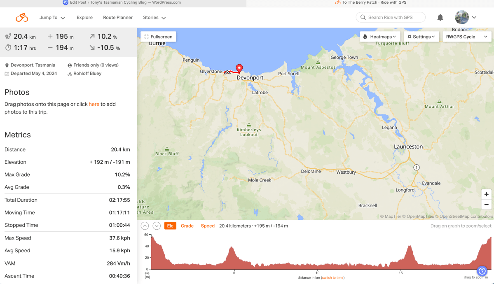Expand the Heatmaps dropdown
The image size is (494, 284).
[x=380, y=37]
